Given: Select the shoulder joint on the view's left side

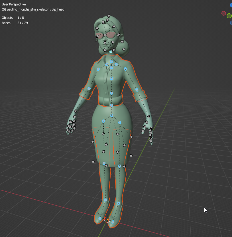Looking at the screenshot, I should click(x=98, y=69).
